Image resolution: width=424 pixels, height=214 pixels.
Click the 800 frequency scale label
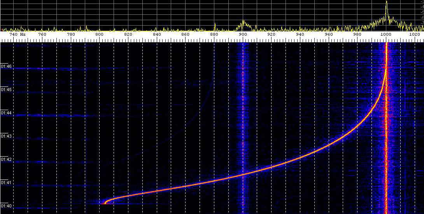pos(100,35)
